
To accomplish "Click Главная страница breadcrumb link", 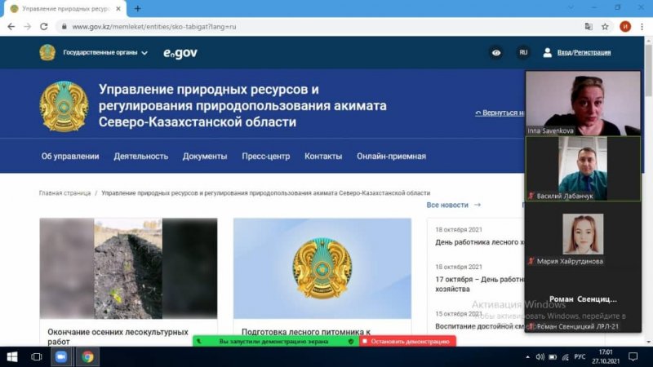I will point(64,193).
